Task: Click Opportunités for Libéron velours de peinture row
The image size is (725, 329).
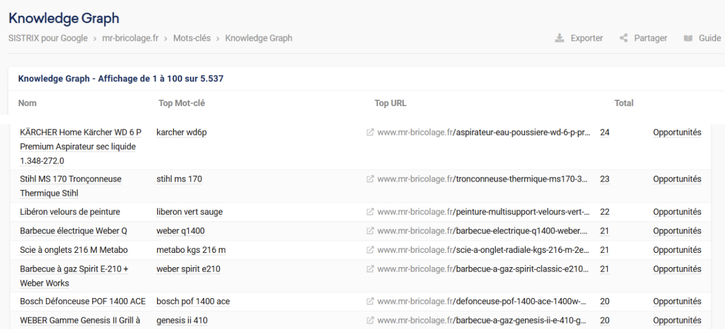Action: pos(677,212)
